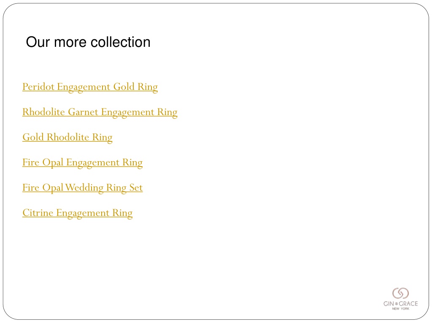Screen dimensions: 432x324
Task: Open the Citrine Engagement Ring link
Action: pos(78,213)
